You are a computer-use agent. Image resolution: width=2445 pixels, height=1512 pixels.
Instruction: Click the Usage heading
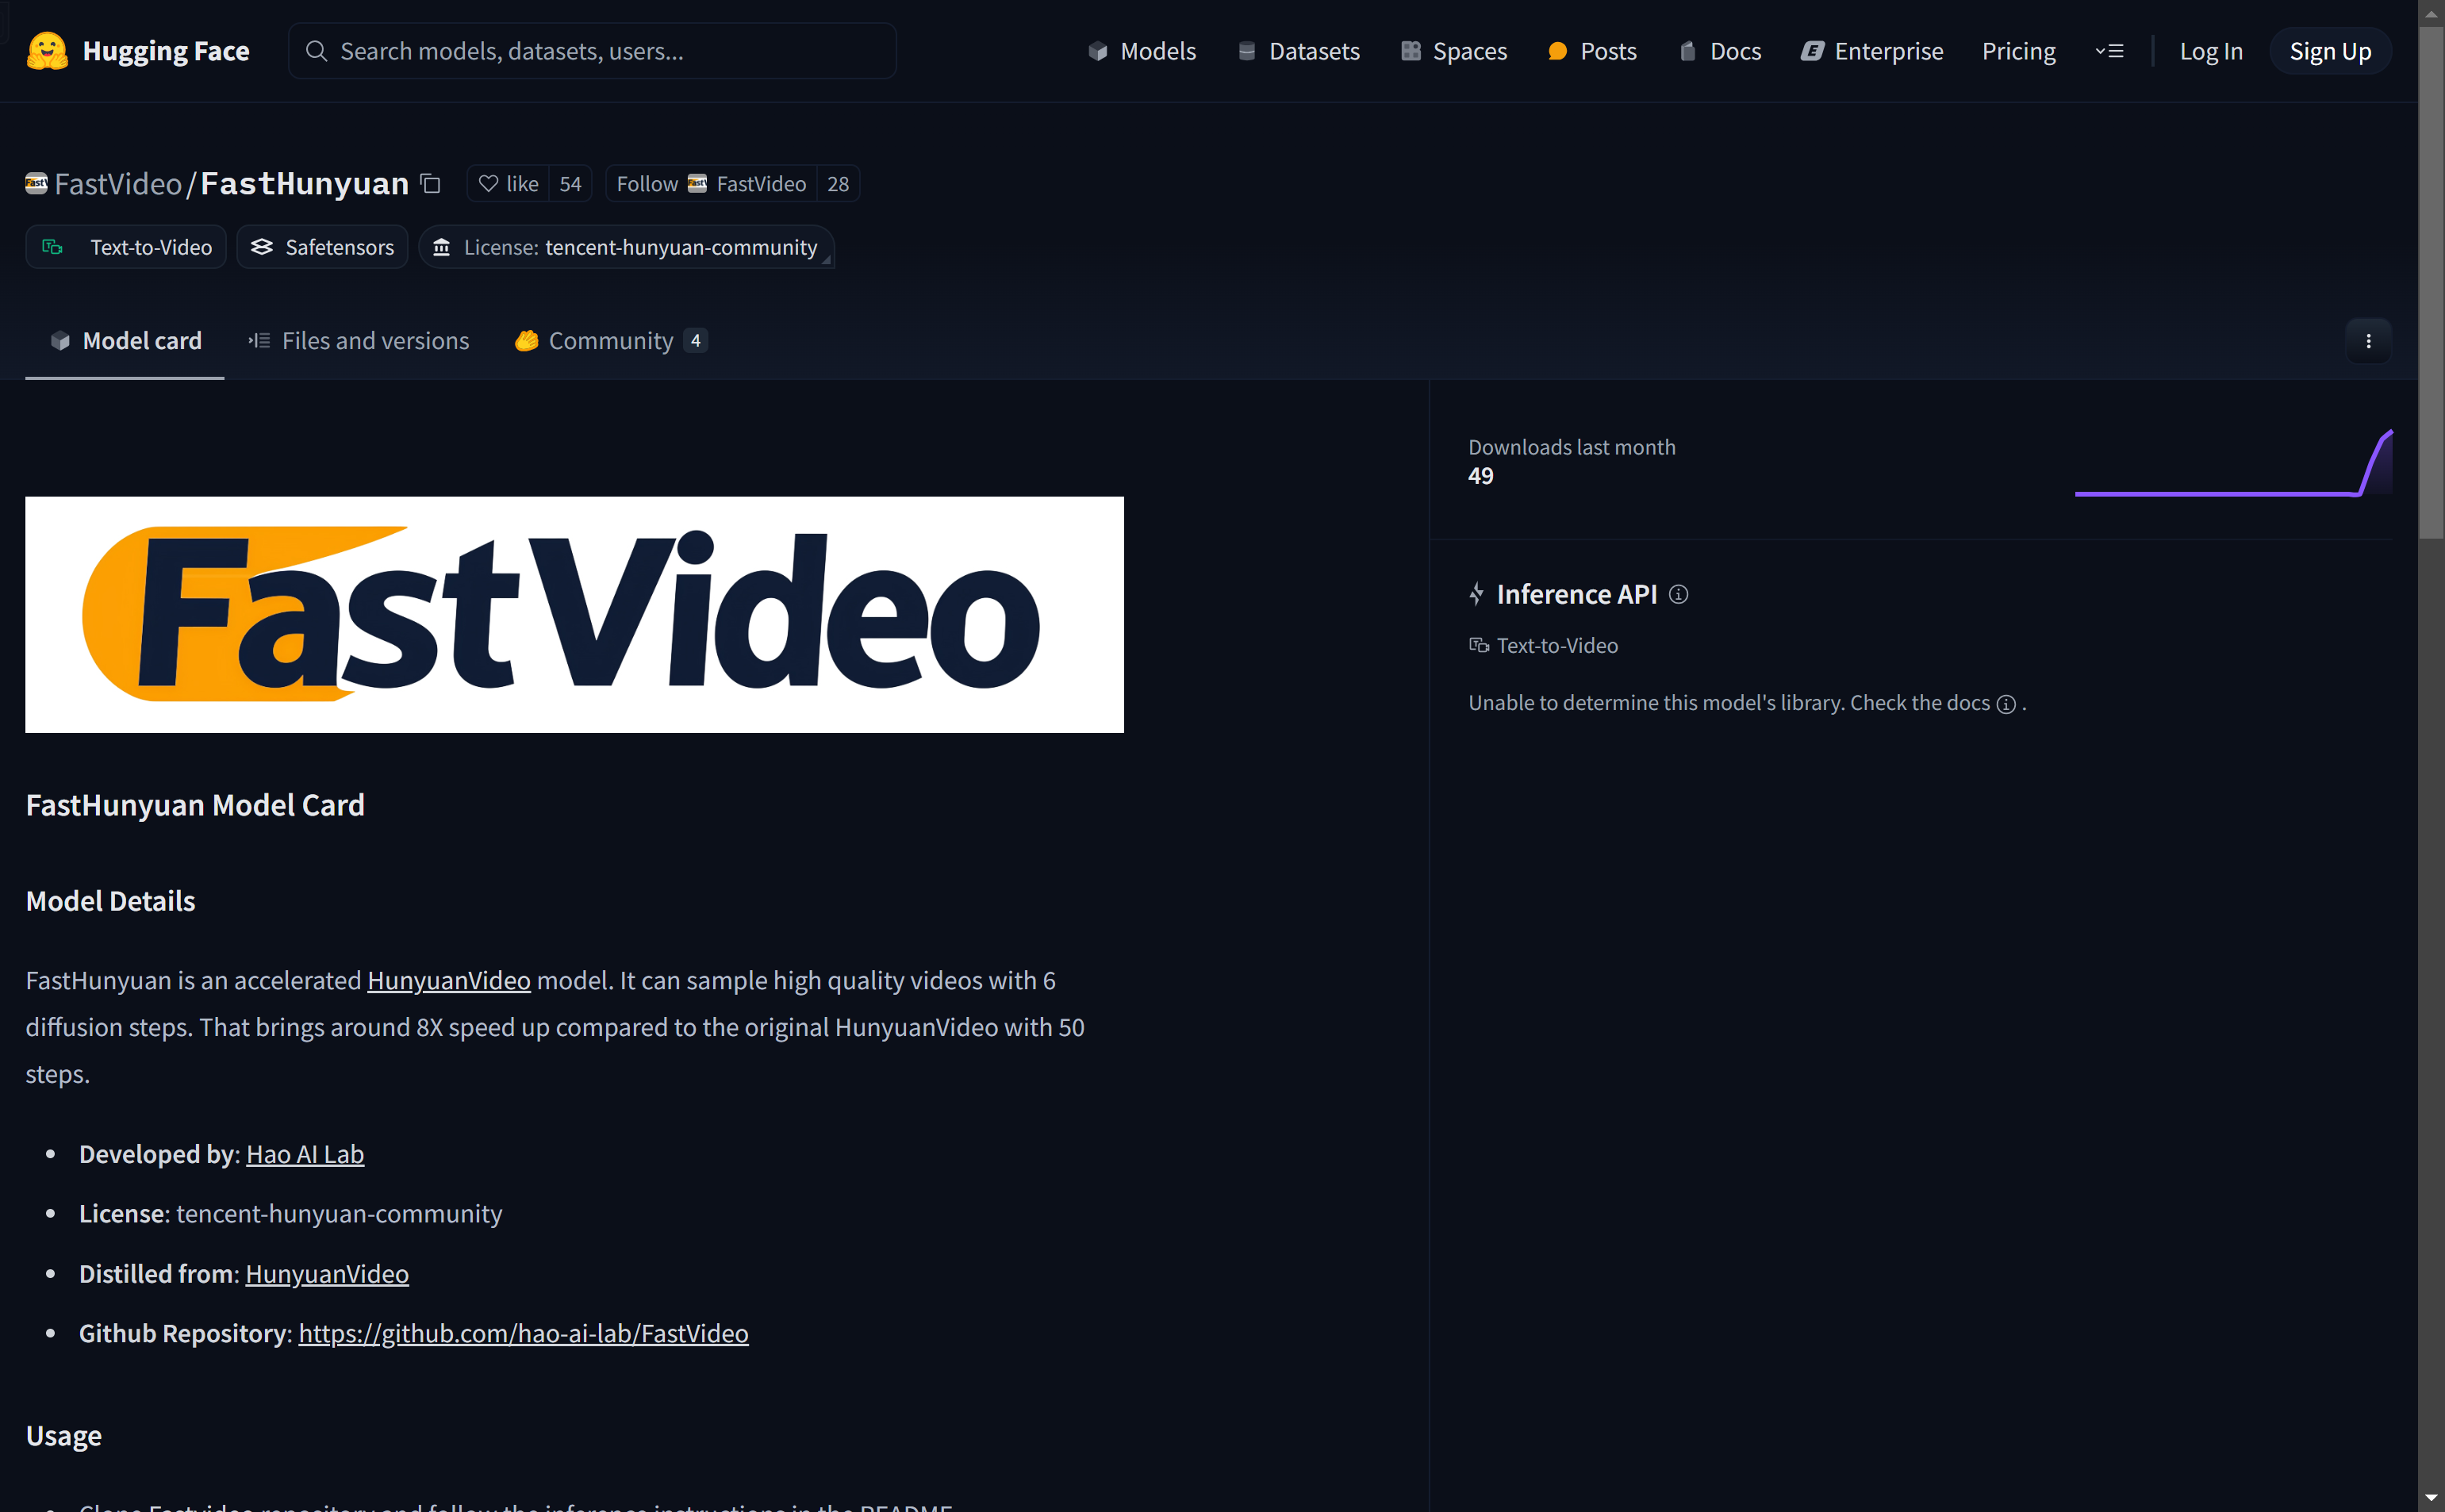pos(64,1436)
